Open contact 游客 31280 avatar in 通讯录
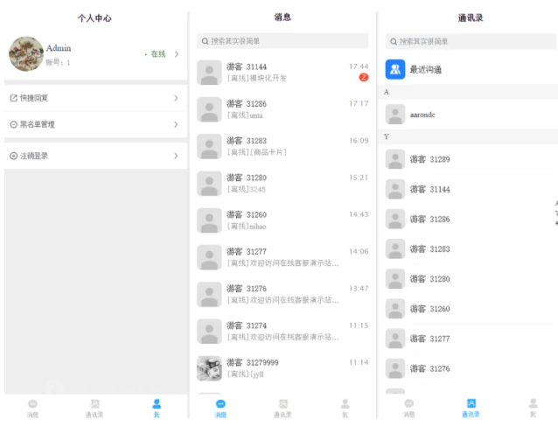 pos(395,279)
